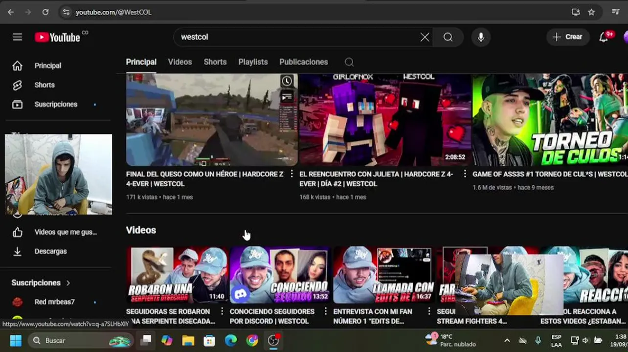Open File Explorer from the taskbar

coord(188,340)
